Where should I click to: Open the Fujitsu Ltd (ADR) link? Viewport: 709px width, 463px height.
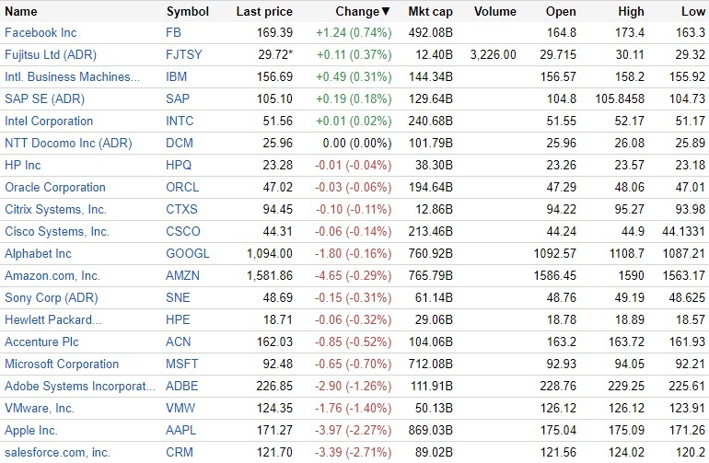[x=50, y=55]
